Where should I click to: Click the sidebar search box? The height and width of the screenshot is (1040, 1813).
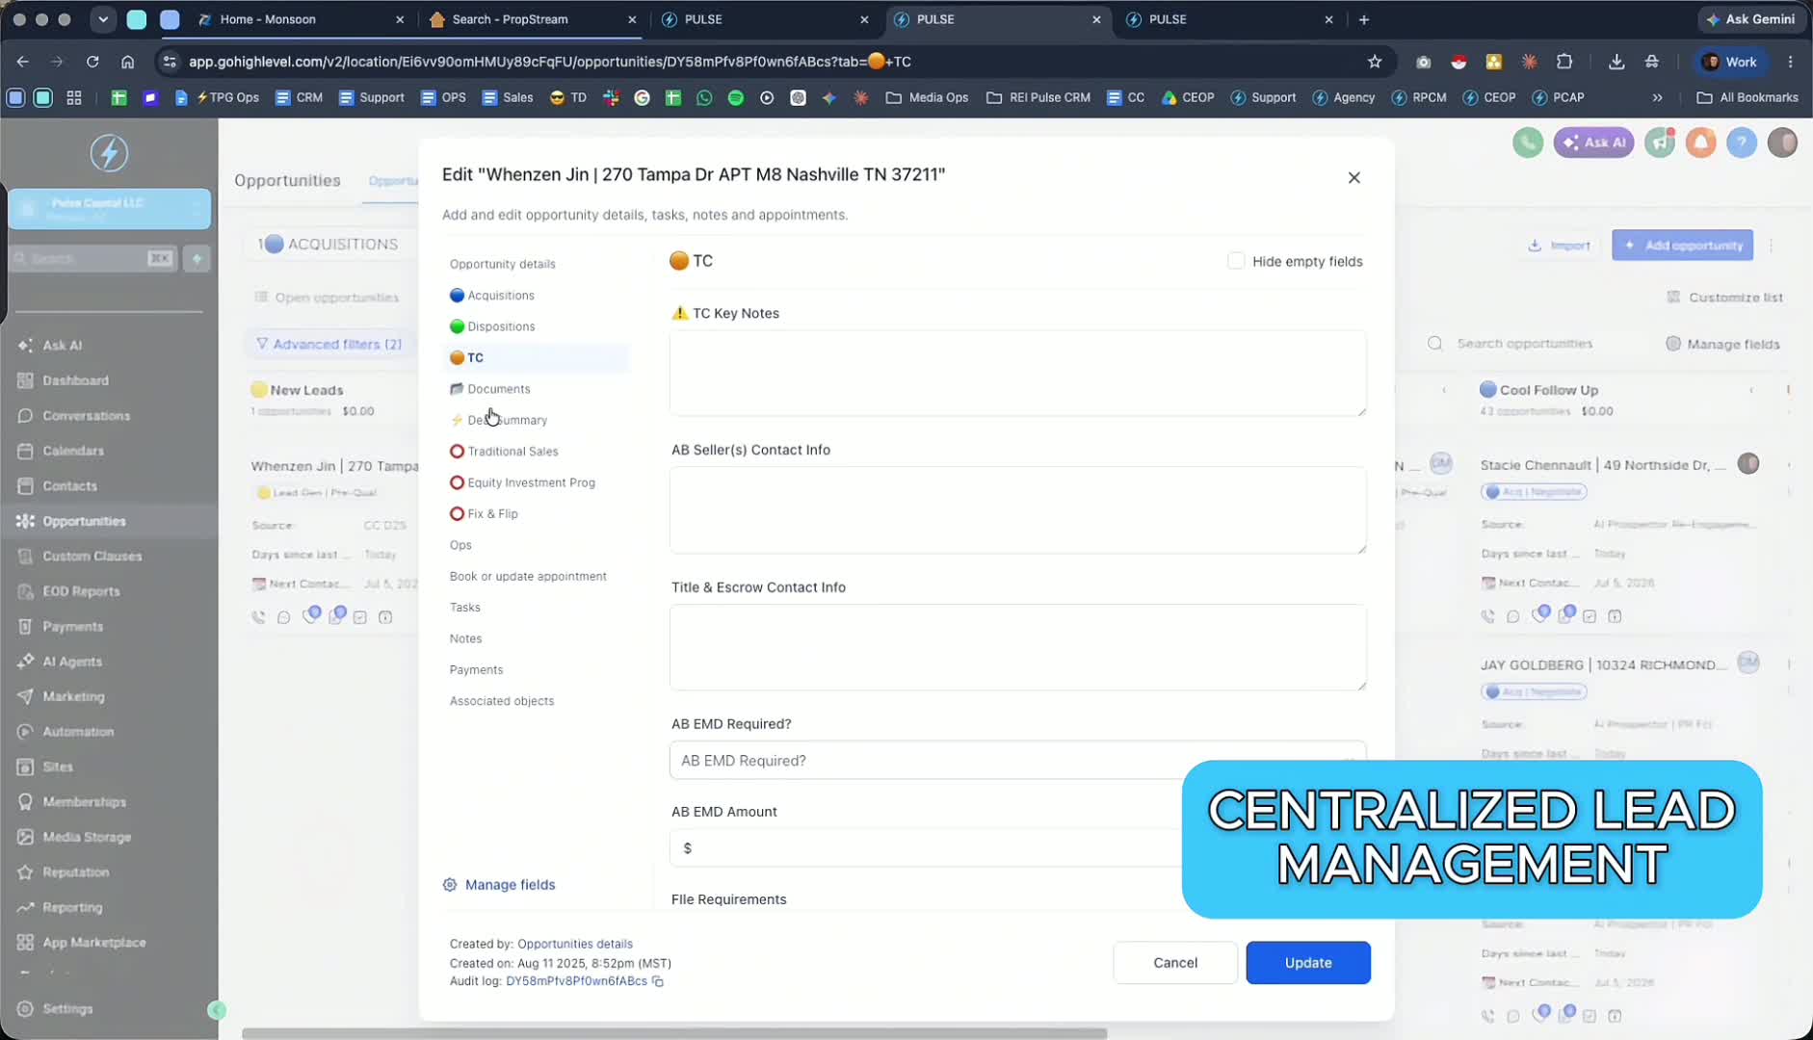92,258
